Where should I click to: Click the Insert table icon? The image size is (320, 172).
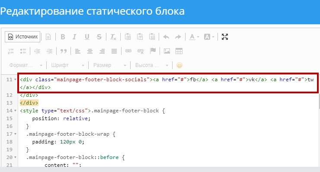coord(179,51)
